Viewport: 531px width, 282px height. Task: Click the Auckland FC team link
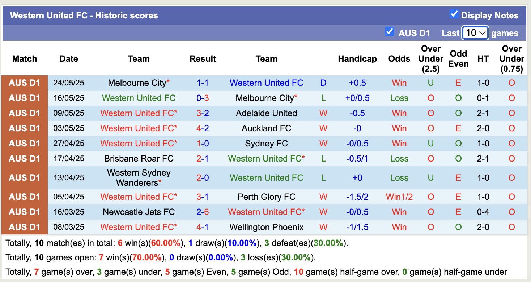click(x=266, y=128)
